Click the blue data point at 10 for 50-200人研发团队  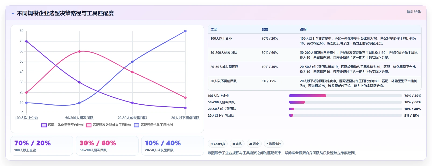point(79,103)
